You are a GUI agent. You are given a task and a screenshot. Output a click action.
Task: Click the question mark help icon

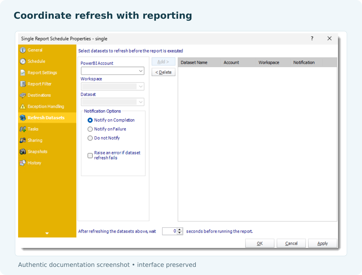[312, 38]
